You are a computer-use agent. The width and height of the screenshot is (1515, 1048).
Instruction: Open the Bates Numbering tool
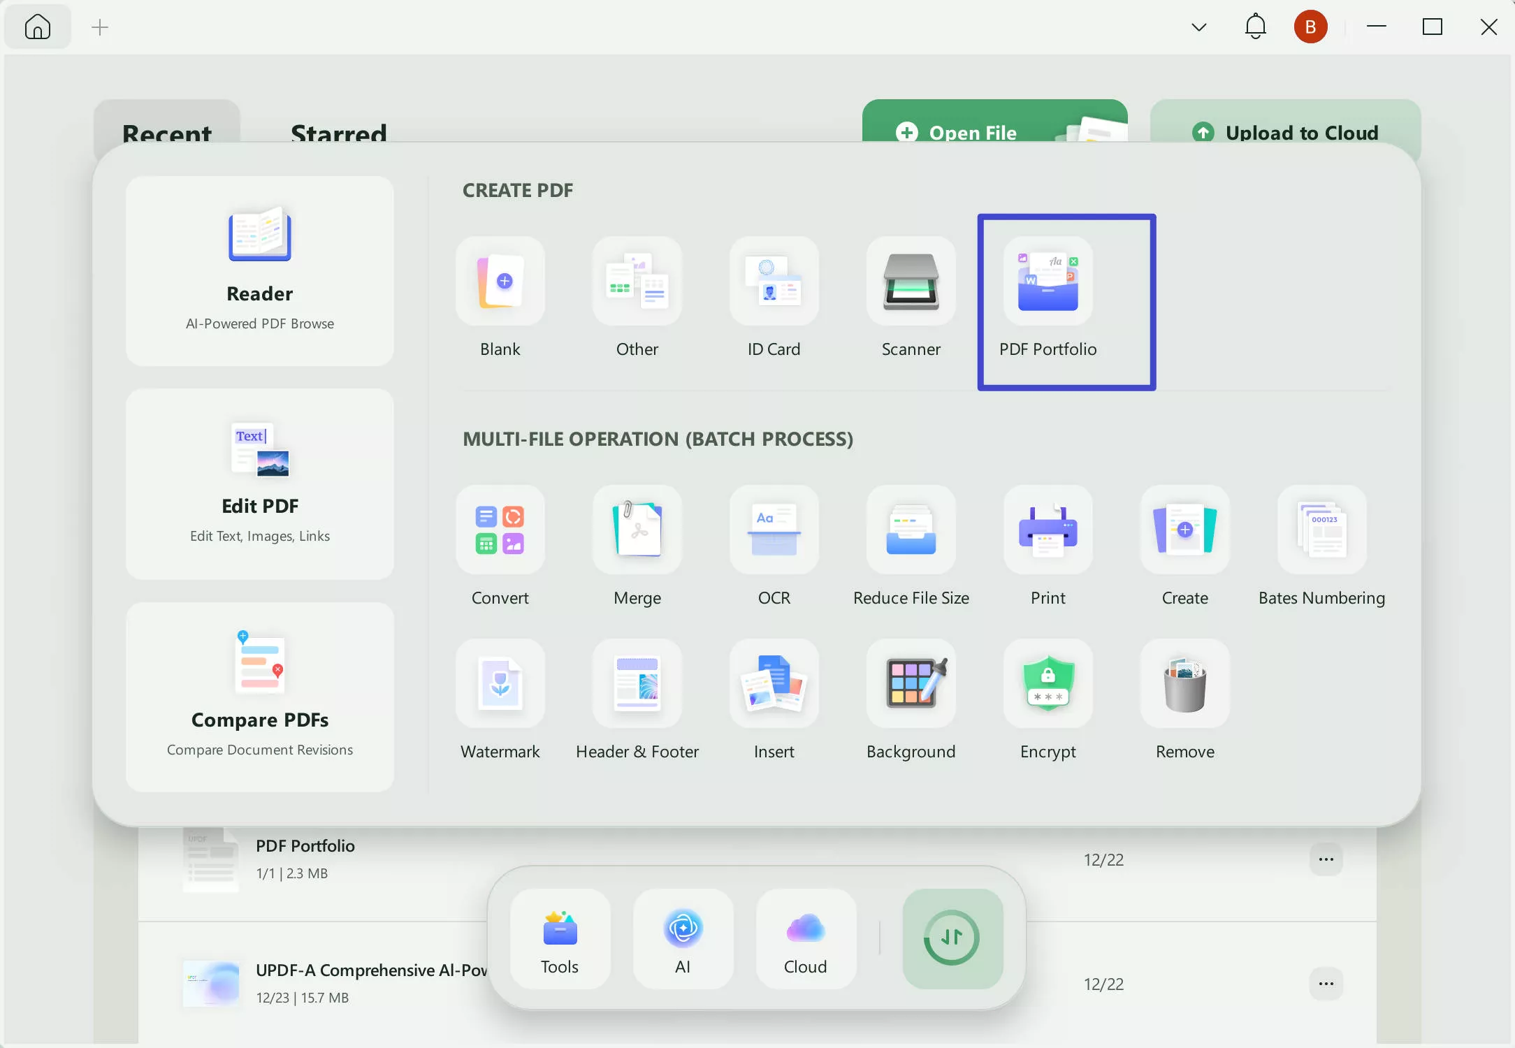1321,530
